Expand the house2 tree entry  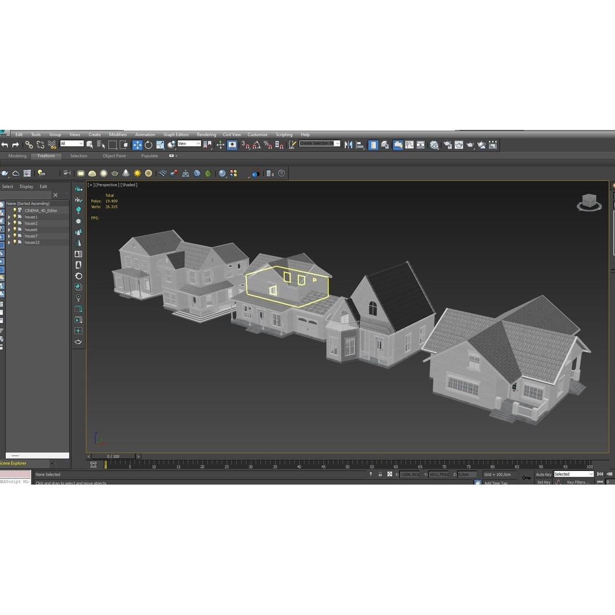[9, 223]
